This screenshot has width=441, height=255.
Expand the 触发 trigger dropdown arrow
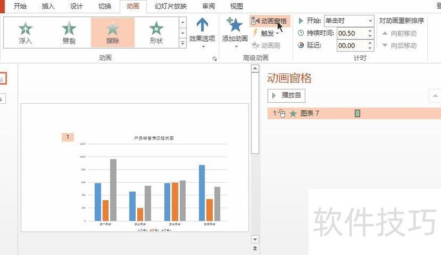coord(278,34)
